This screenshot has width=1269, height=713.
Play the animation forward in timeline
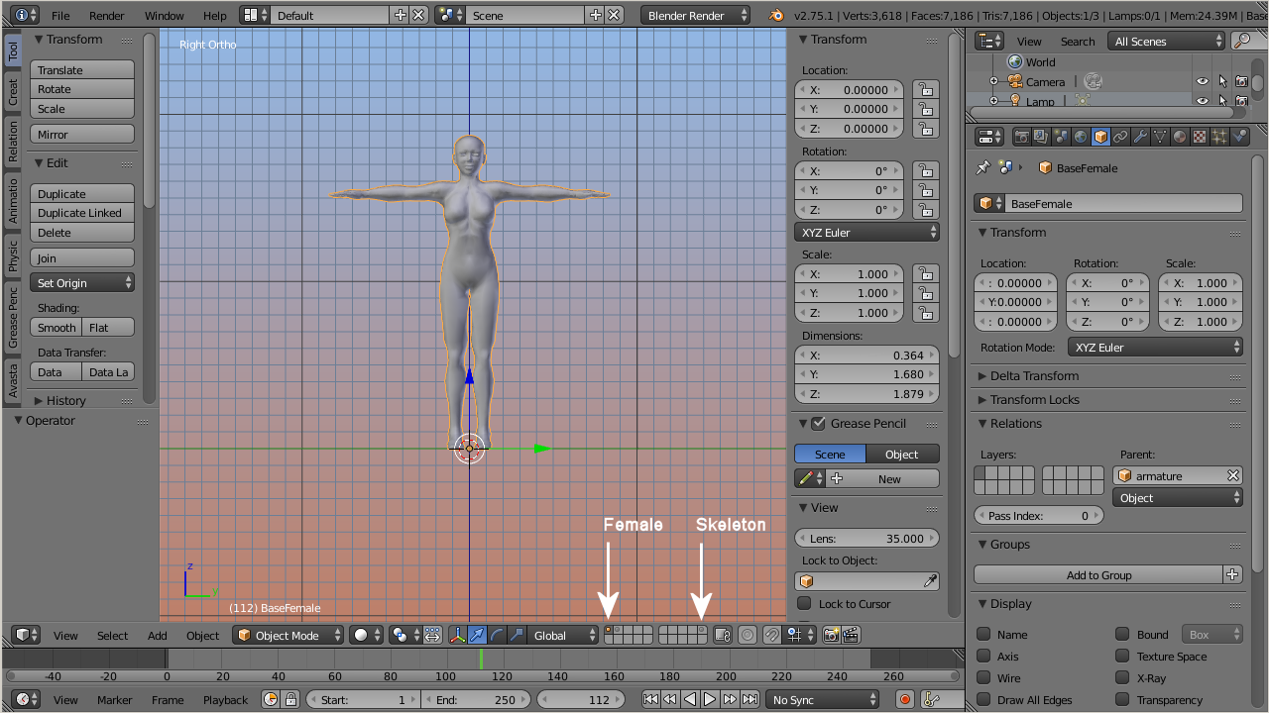point(710,699)
